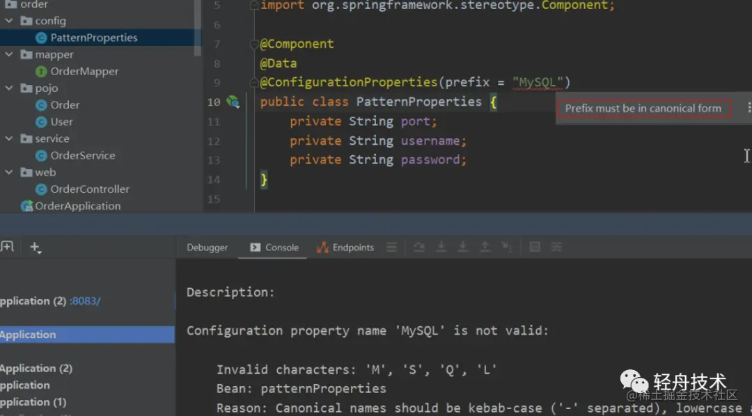Select the 'pplication (1)' service entry
Screen dimensions: 752x416
(x=33, y=401)
